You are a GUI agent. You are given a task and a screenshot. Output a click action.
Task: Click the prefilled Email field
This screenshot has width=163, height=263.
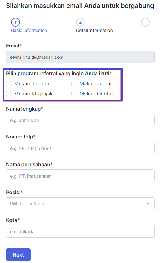tap(80, 57)
